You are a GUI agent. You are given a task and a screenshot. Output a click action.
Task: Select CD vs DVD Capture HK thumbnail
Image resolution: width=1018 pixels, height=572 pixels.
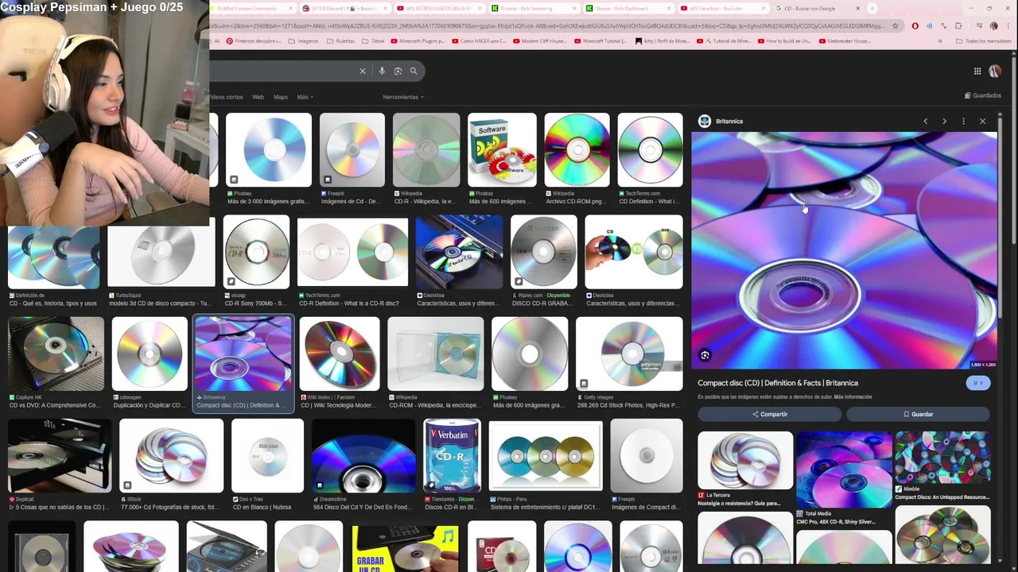[x=56, y=354]
